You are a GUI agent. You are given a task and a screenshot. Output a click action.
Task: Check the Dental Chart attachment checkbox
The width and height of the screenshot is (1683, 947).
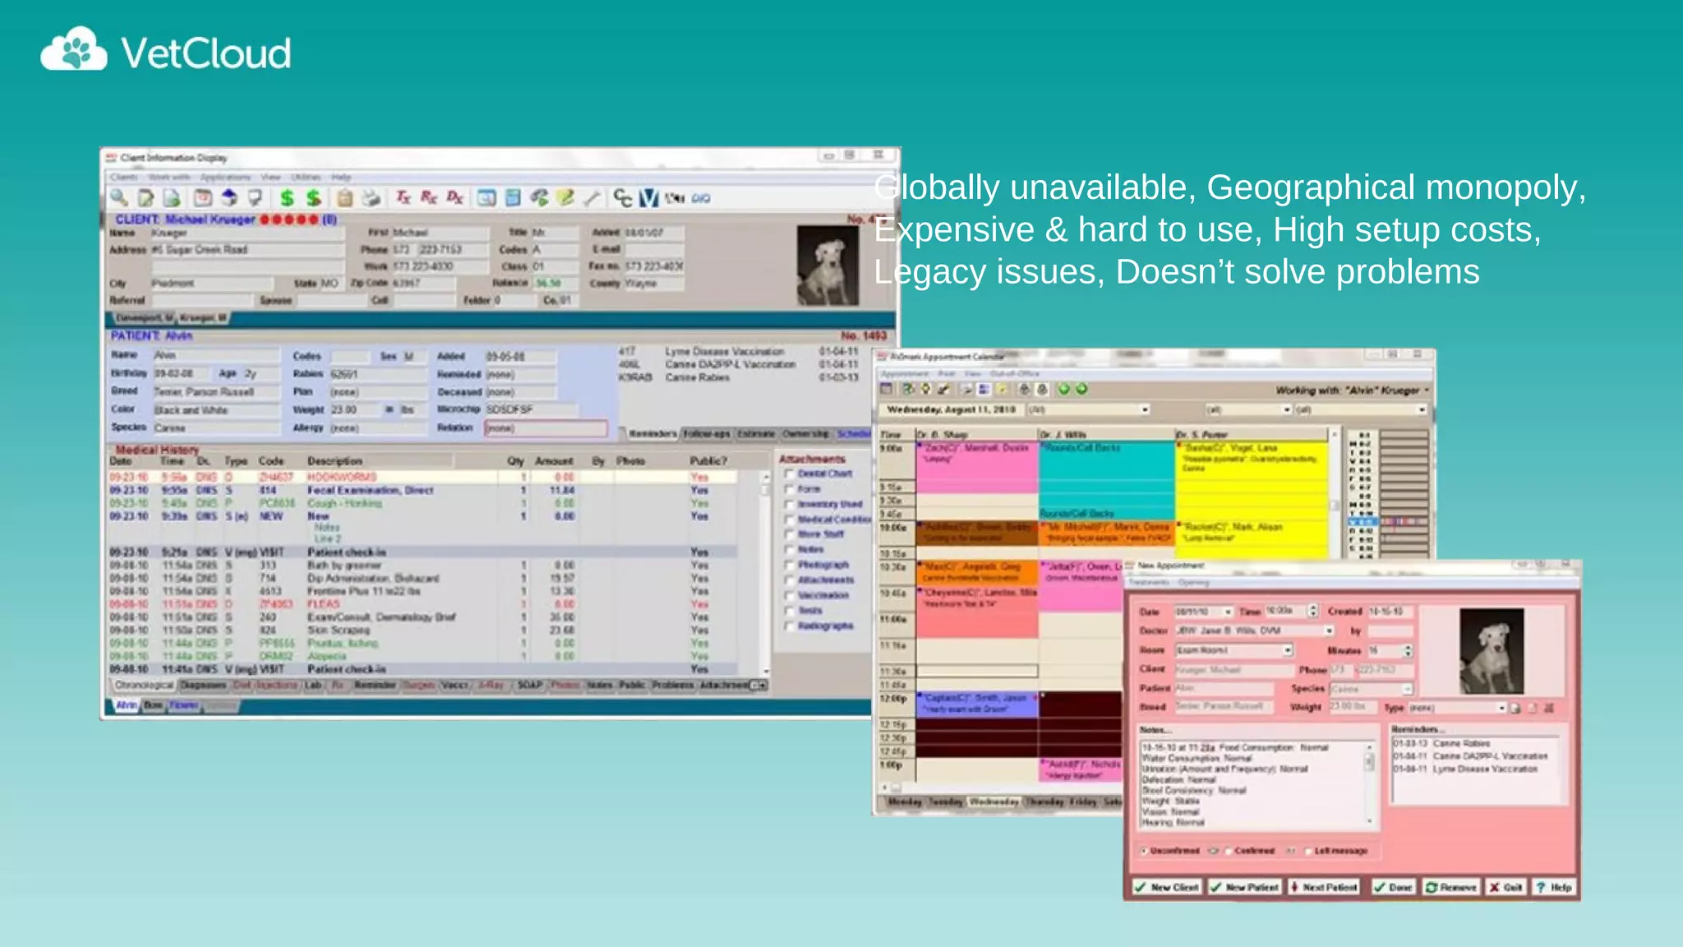tap(789, 474)
